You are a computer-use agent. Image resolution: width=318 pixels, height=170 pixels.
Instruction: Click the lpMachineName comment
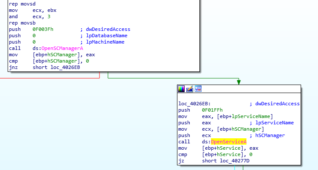pyautogui.click(x=105, y=42)
